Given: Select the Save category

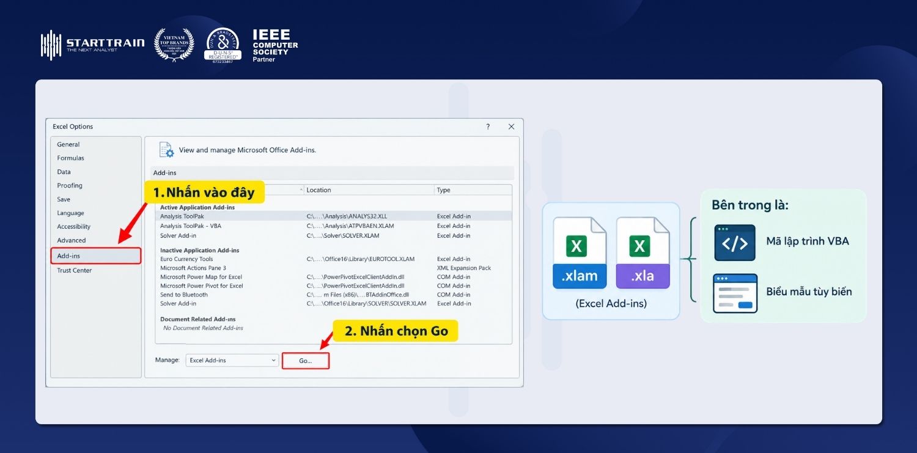Looking at the screenshot, I should 64,199.
